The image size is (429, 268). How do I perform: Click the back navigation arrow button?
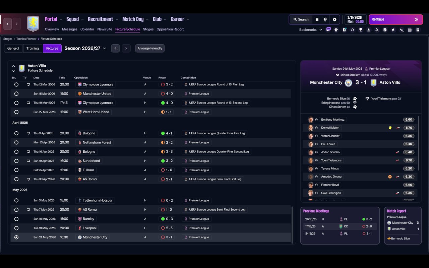click(x=8, y=24)
